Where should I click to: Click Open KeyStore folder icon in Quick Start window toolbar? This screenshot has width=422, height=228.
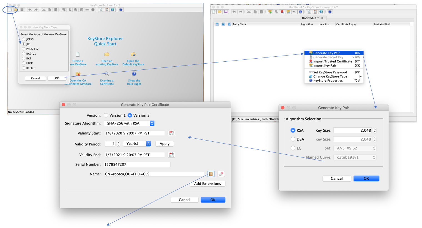[16, 10]
